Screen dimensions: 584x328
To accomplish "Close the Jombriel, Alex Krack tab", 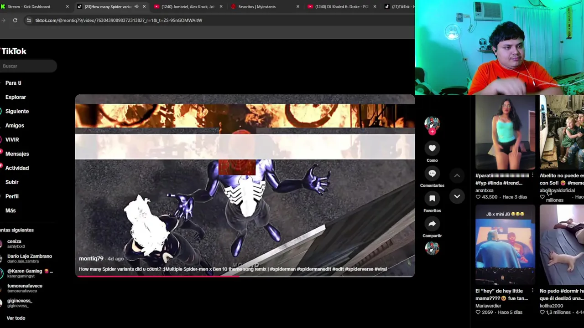I will coord(221,6).
